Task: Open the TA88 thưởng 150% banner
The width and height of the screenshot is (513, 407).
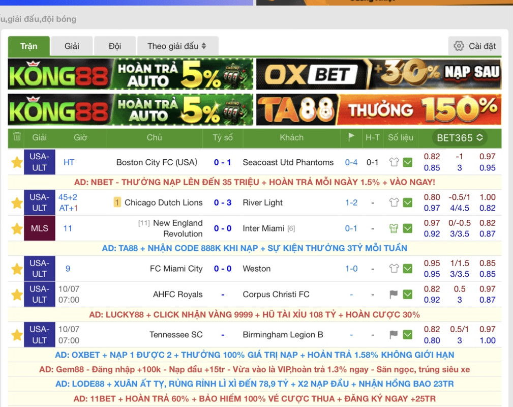Action: coord(379,110)
